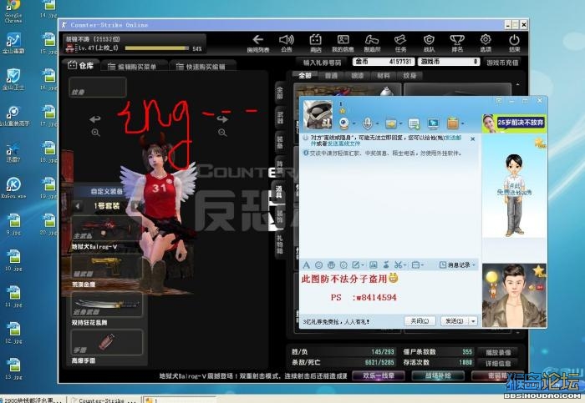585x403 pixels.
Task: Select the 全部 filter tab
Action: coord(304,76)
